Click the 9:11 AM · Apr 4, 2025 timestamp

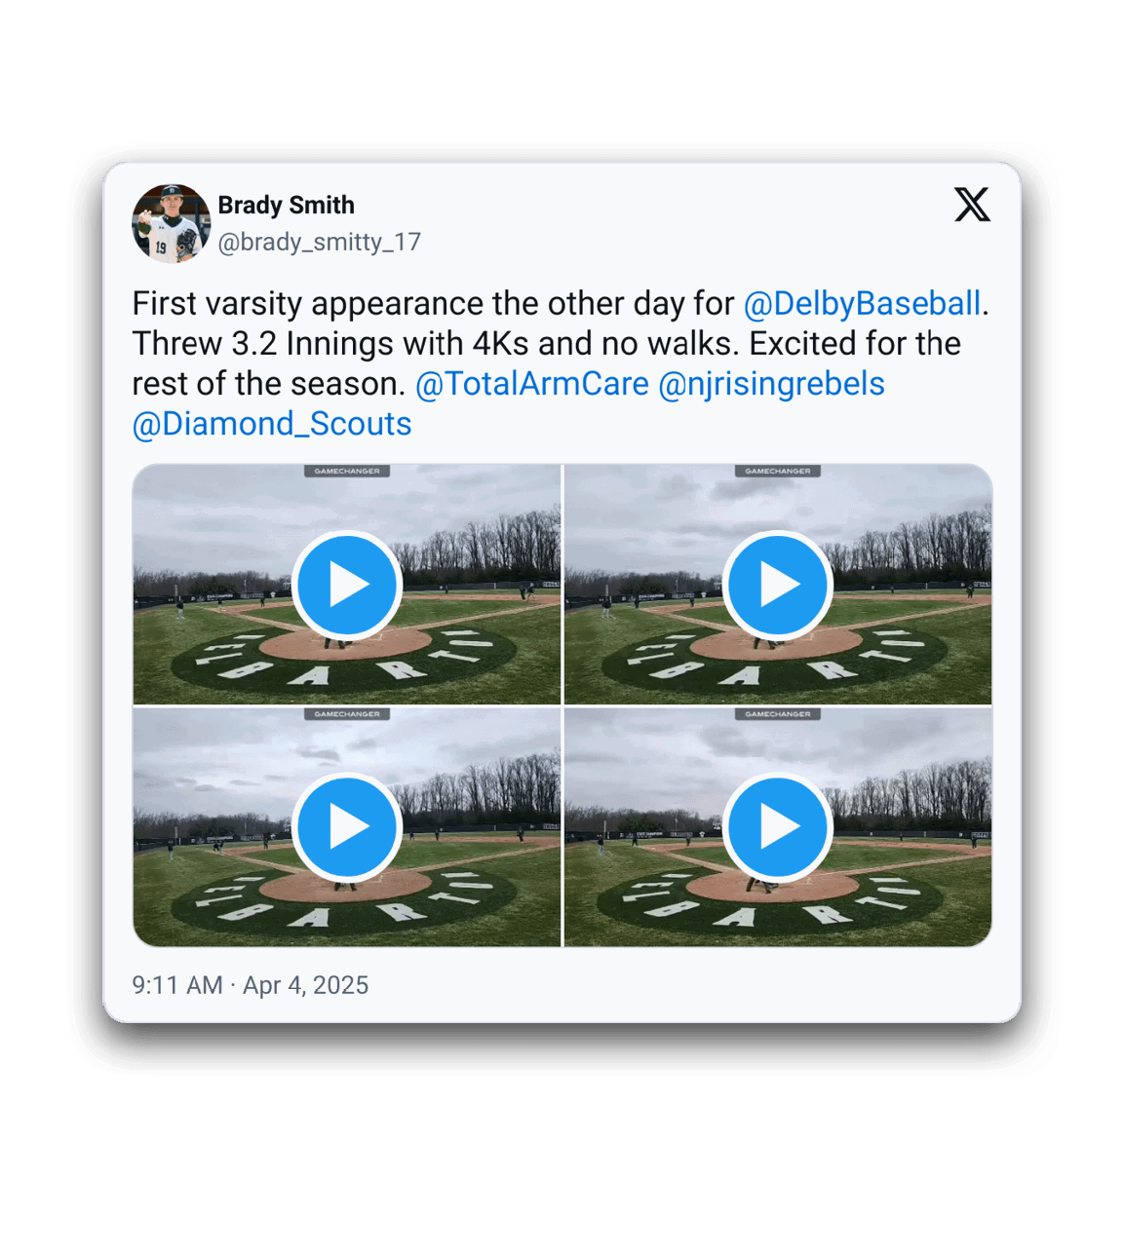251,985
